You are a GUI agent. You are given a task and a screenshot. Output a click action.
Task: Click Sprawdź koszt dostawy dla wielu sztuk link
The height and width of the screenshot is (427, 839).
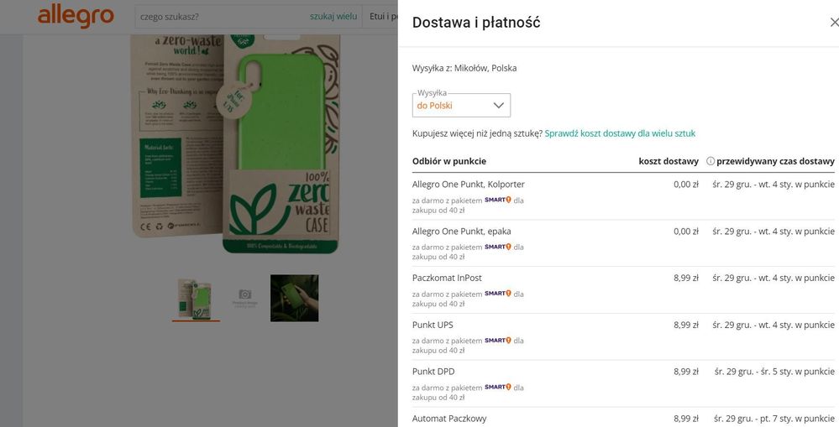click(620, 133)
